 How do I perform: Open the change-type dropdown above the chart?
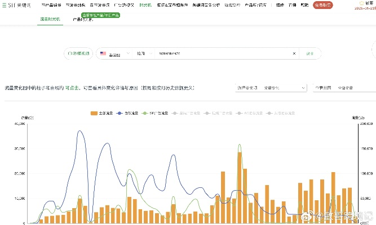coord(271,88)
